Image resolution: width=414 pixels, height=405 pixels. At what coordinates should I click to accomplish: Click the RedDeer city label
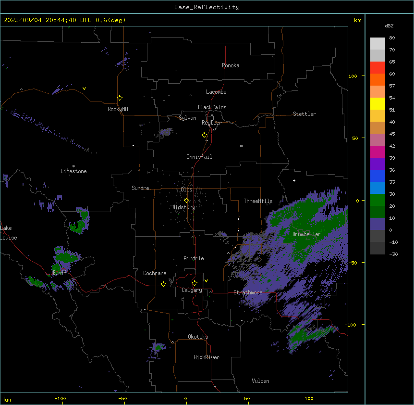pyautogui.click(x=211, y=123)
